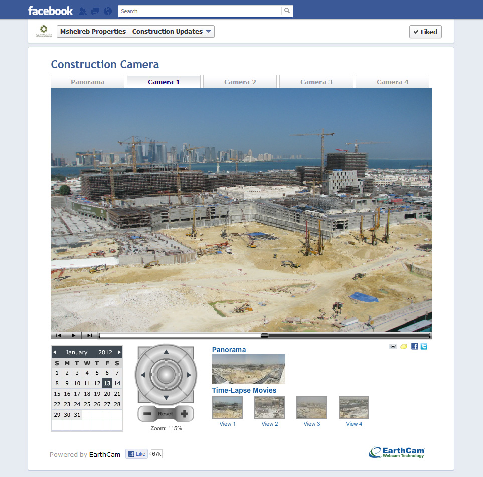Skip to first frame button
Image resolution: width=483 pixels, height=477 pixels.
point(58,335)
